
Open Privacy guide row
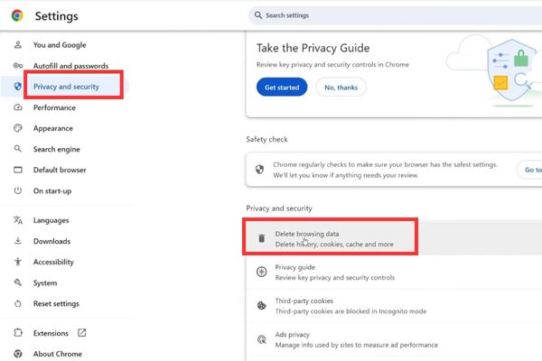point(394,273)
